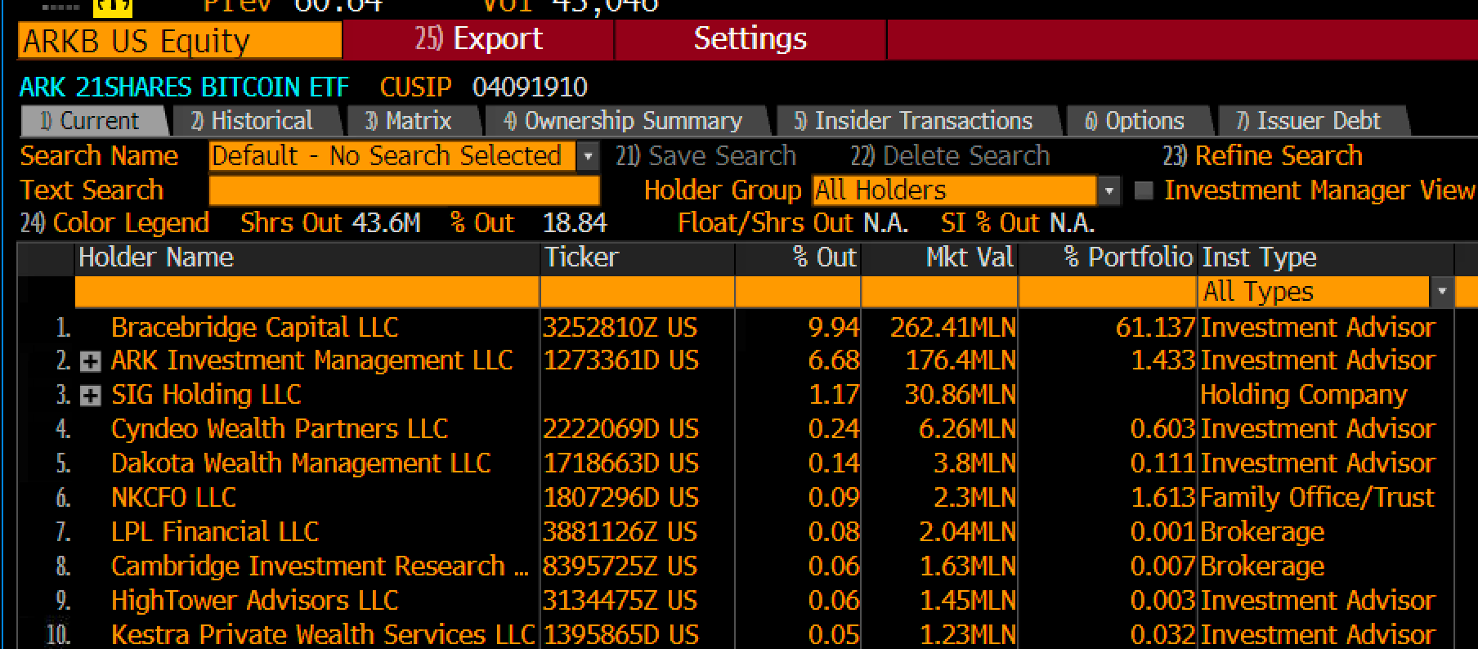1478x649 pixels.
Task: Click Refine Search
Action: click(x=1262, y=155)
